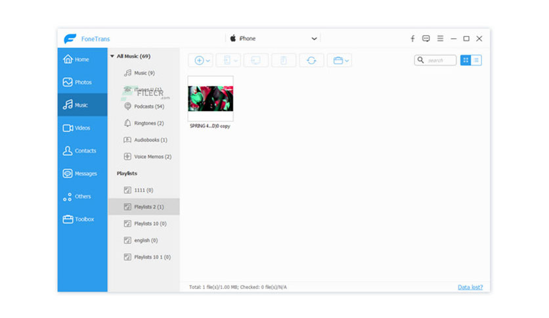The width and height of the screenshot is (549, 318).
Task: Click the toolbox briefcase icon
Action: click(338, 60)
